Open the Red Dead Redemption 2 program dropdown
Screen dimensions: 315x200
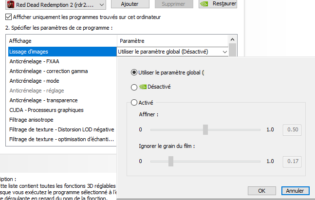[x=56, y=4]
